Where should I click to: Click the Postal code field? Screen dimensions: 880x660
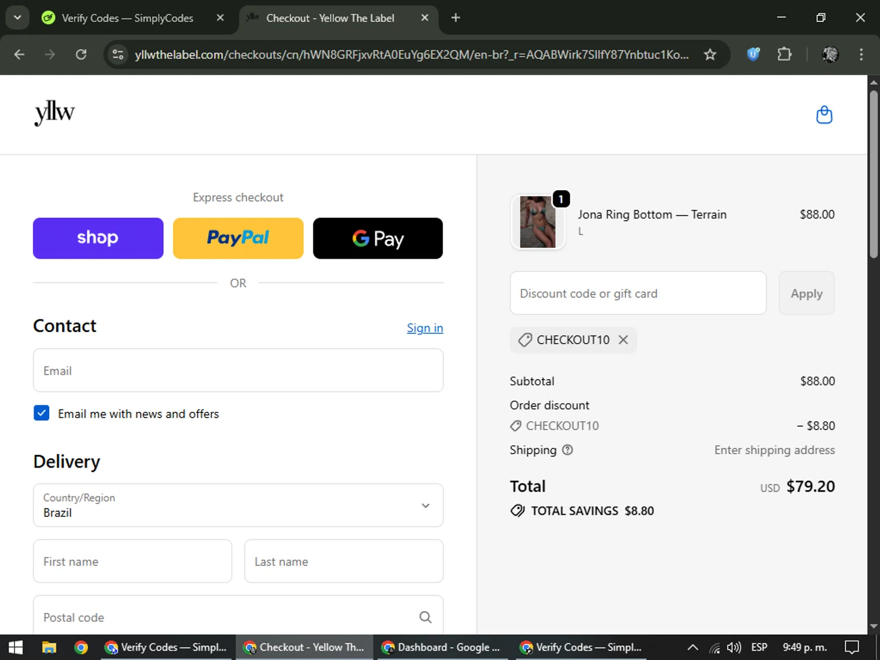[238, 615]
